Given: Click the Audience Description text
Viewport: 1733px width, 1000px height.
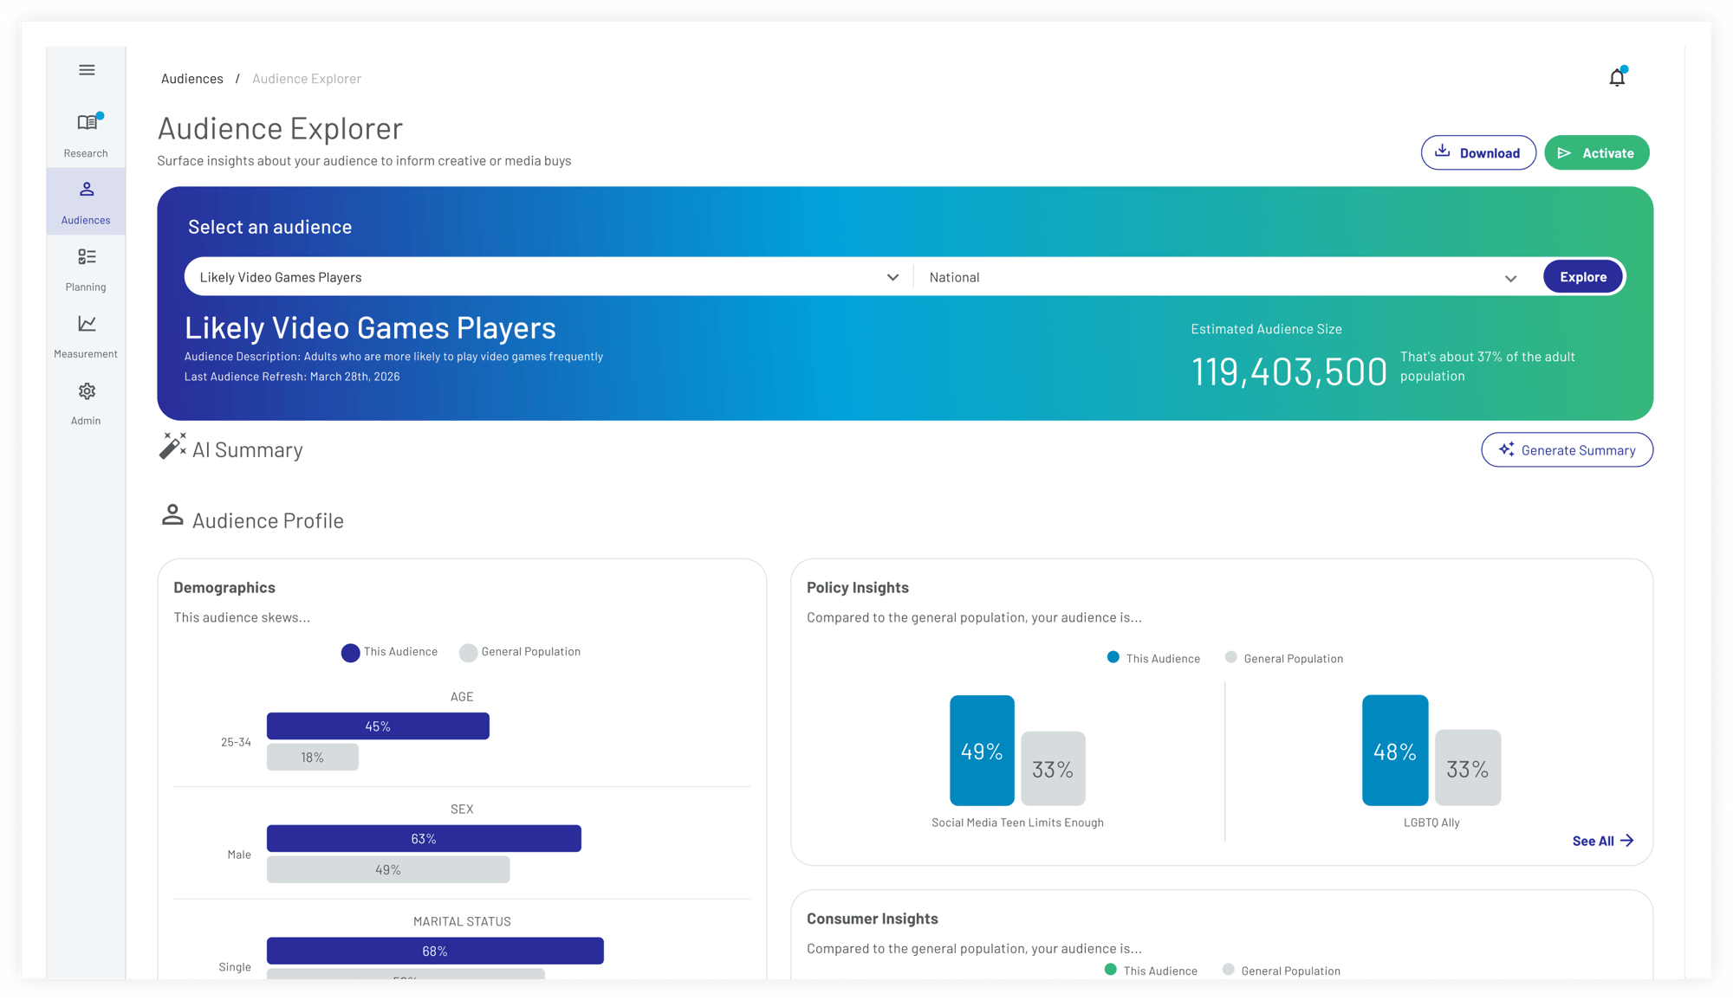Looking at the screenshot, I should click(393, 357).
